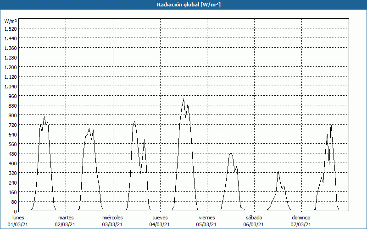Click the 1.040 y-axis value

tap(11, 87)
